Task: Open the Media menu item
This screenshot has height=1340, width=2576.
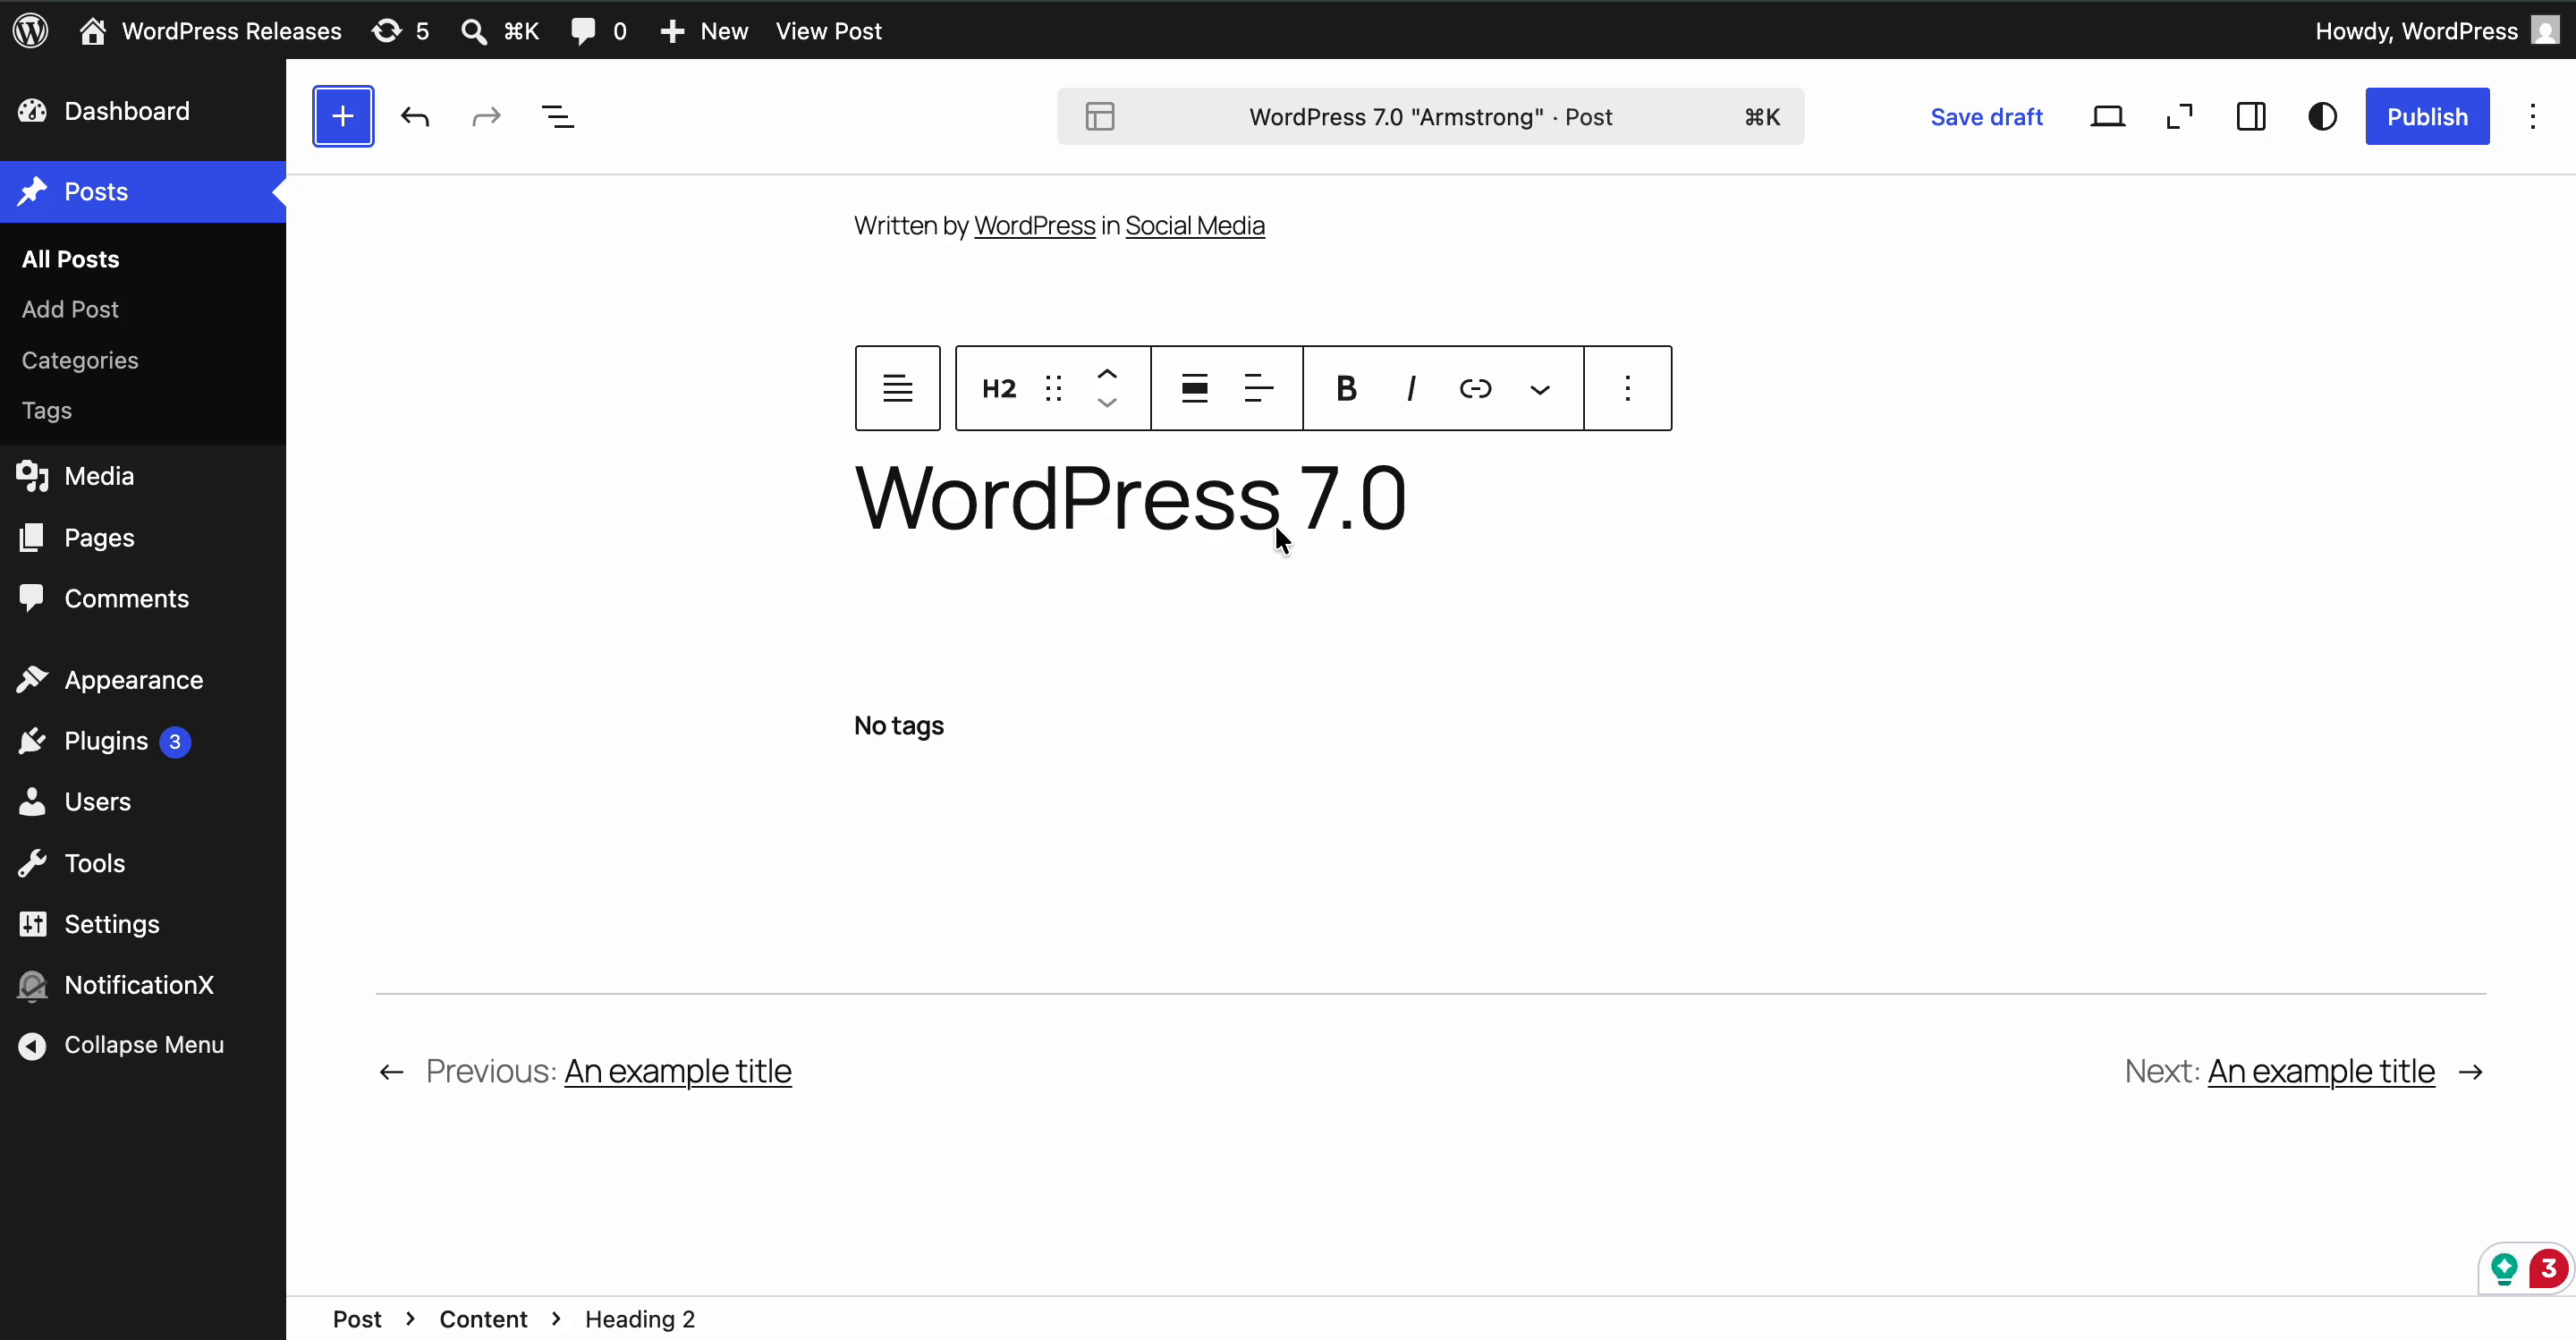Action: point(143,476)
